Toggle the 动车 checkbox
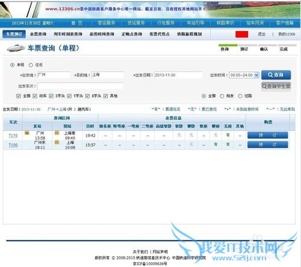Viewport: 301px width, 267px height. (35, 96)
